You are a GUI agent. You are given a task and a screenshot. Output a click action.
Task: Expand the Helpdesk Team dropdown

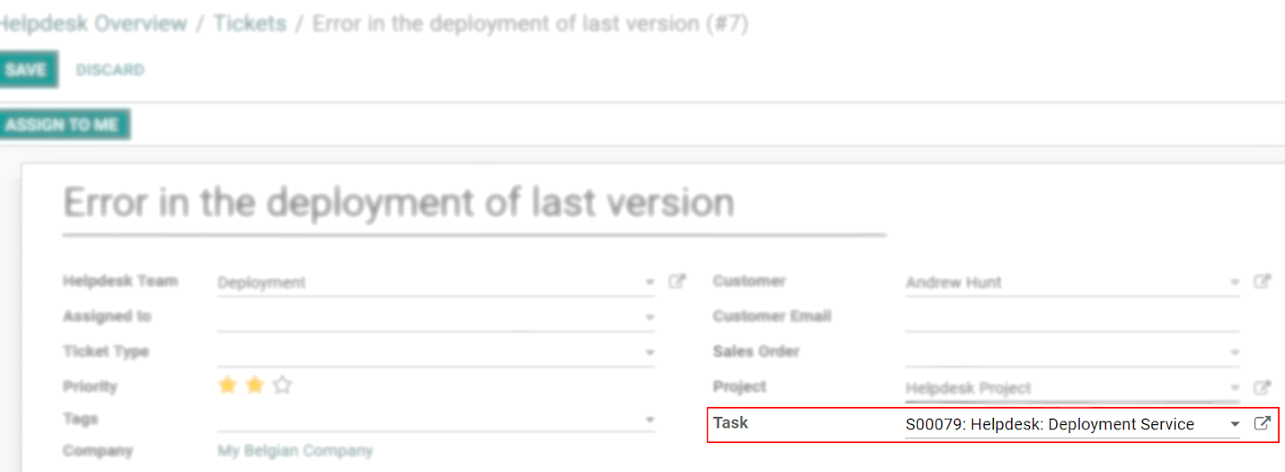(649, 283)
